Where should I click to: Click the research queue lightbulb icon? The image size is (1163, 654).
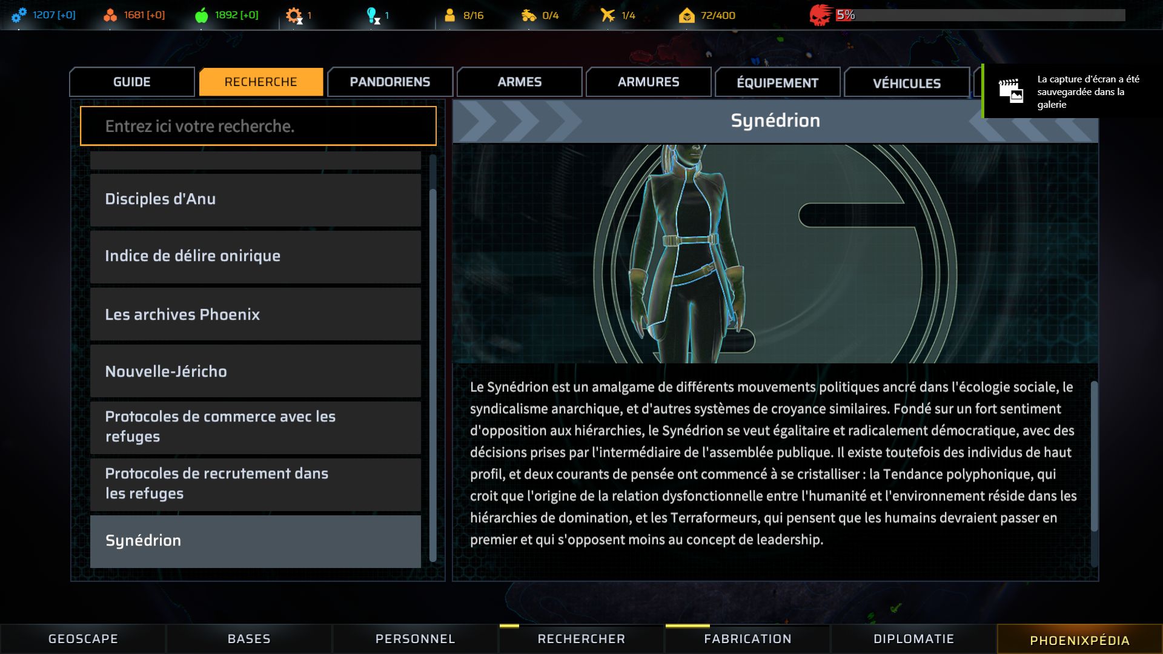click(x=373, y=16)
